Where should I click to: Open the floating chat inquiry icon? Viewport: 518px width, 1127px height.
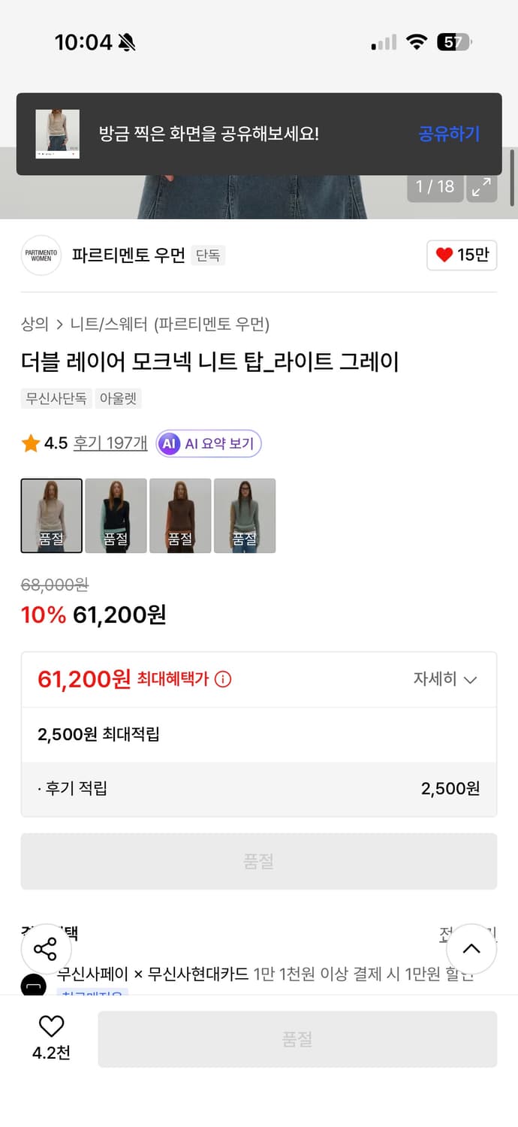[x=34, y=986]
